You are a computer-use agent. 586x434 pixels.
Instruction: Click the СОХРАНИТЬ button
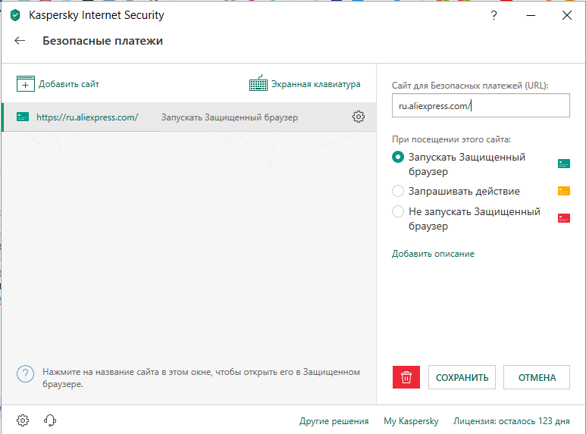[462, 377]
